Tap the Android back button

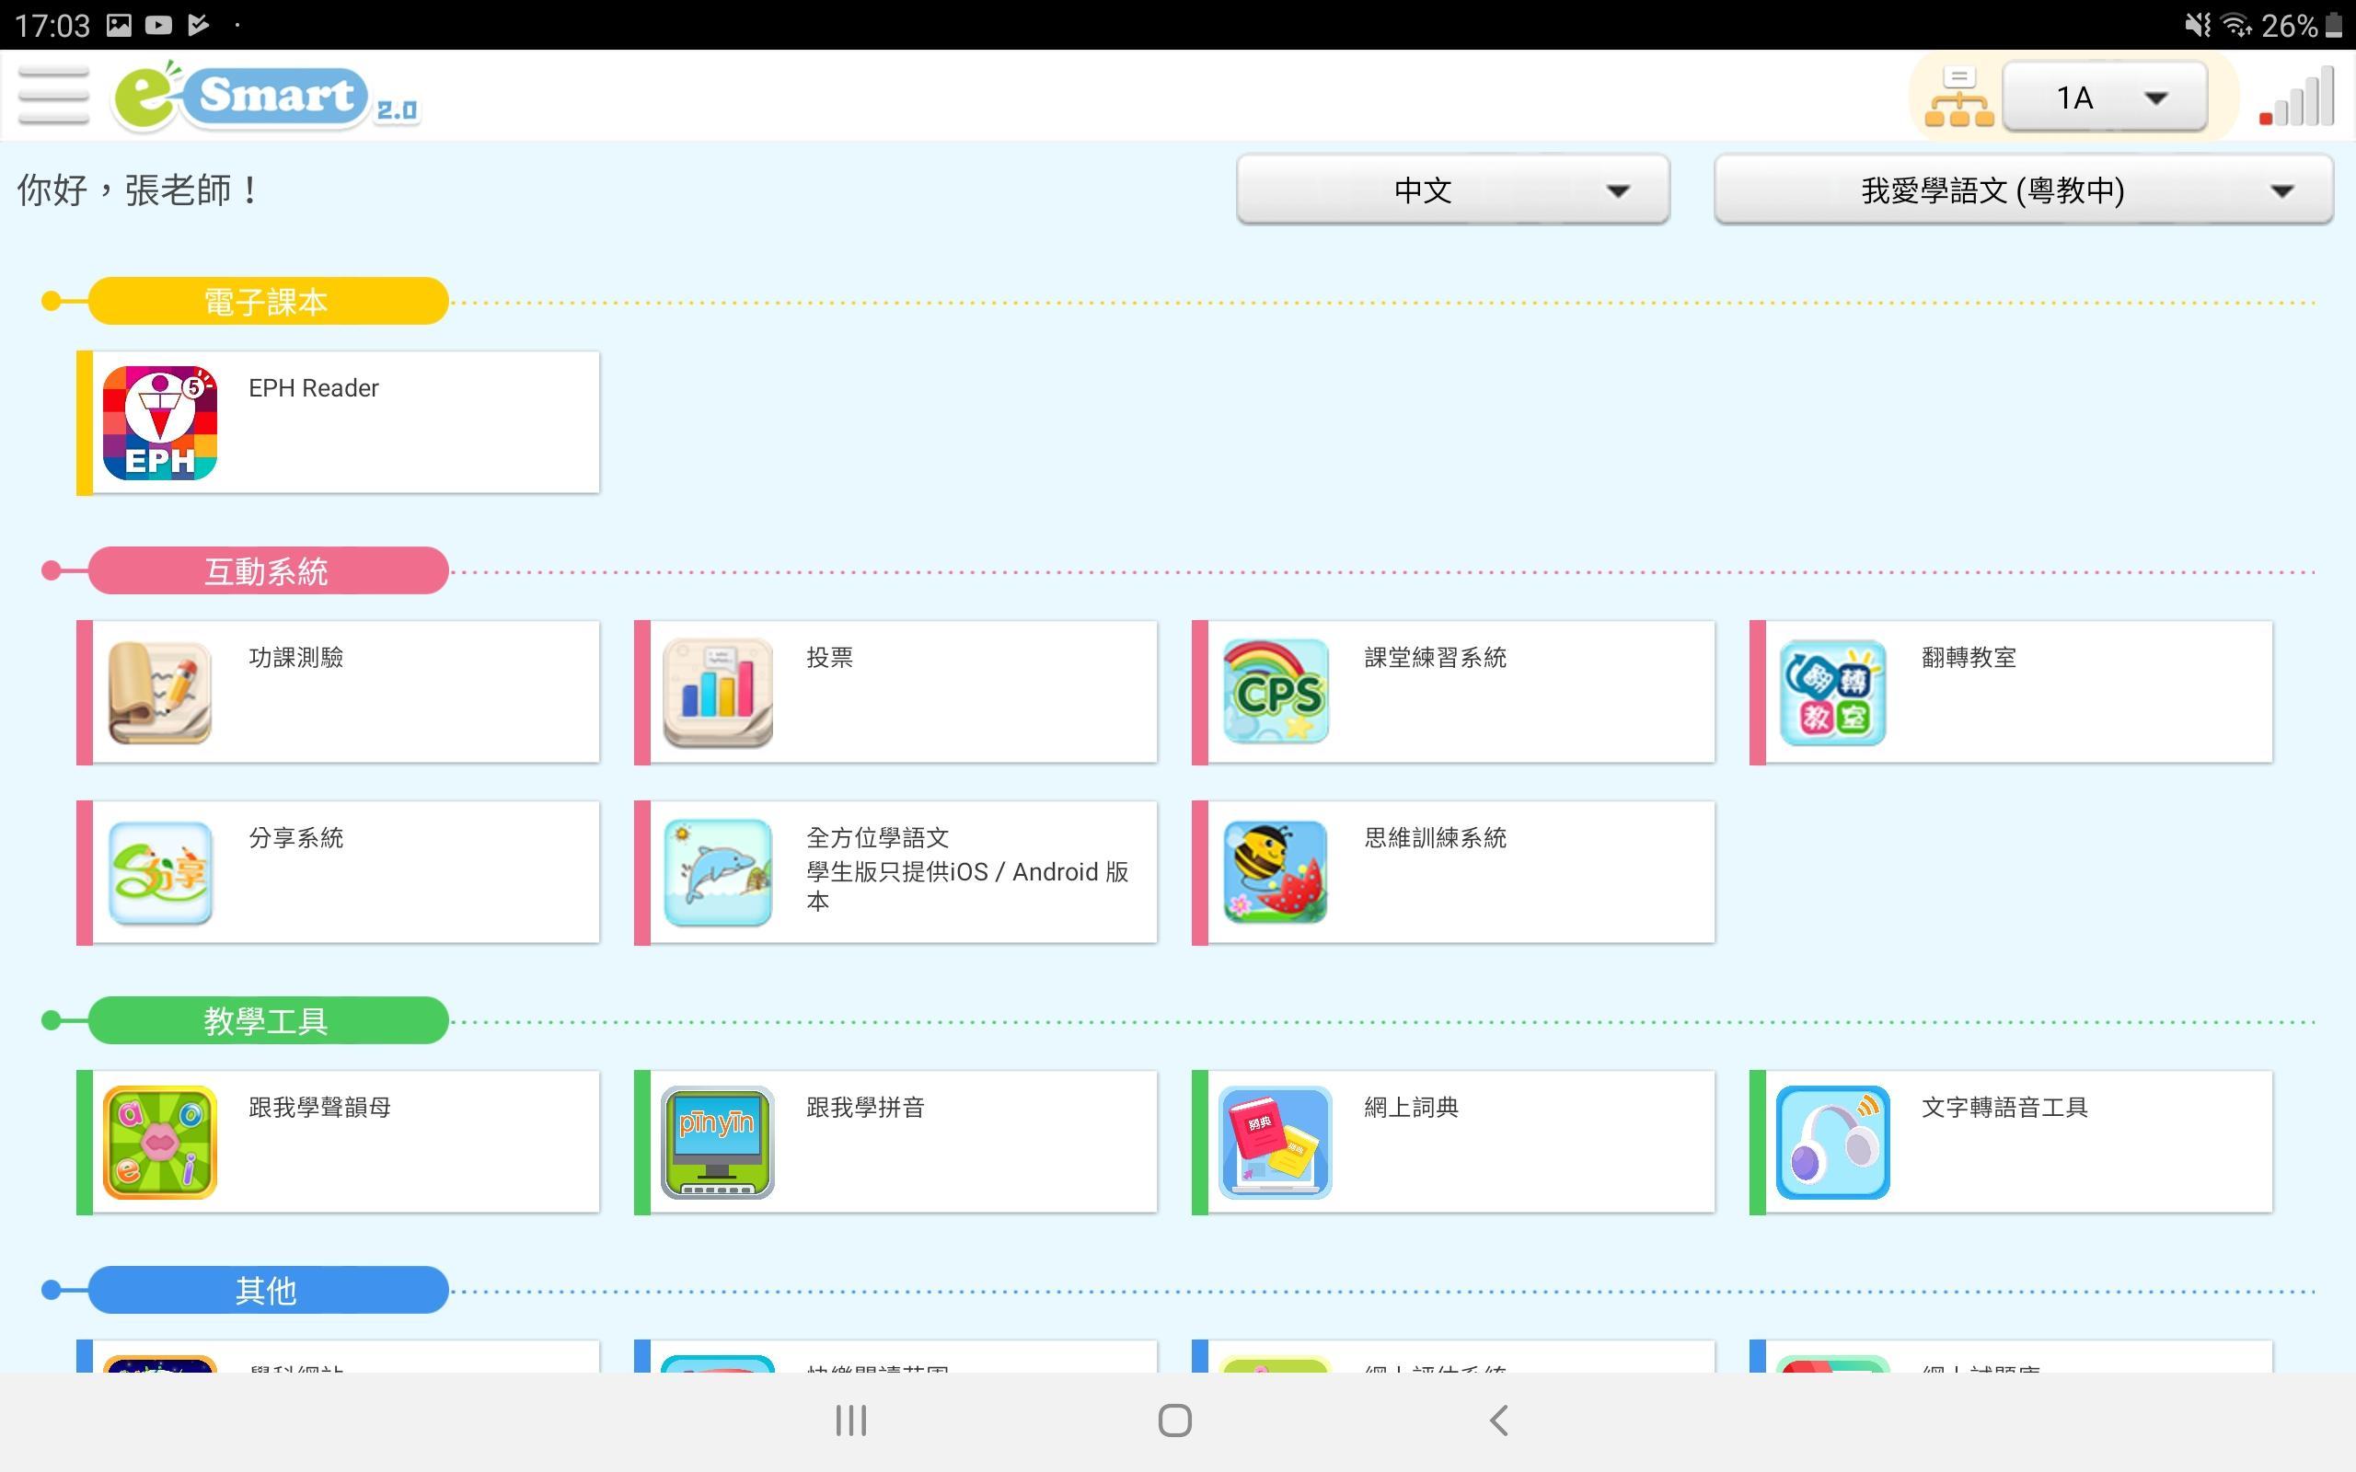(1499, 1420)
